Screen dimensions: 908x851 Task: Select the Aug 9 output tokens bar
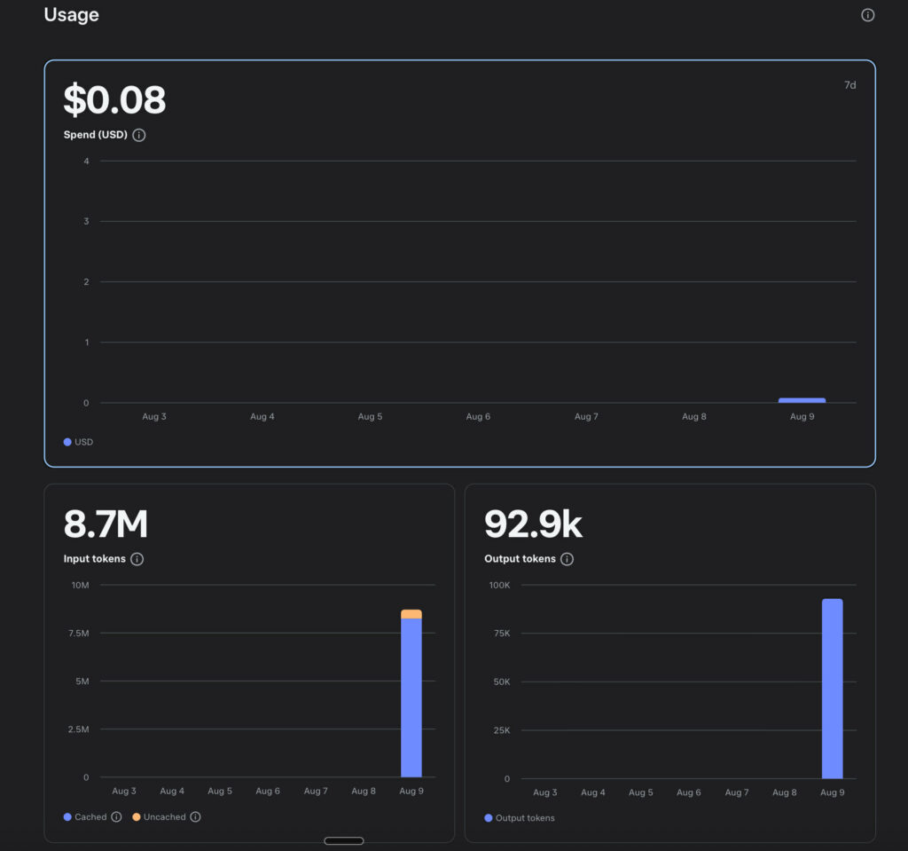point(832,689)
